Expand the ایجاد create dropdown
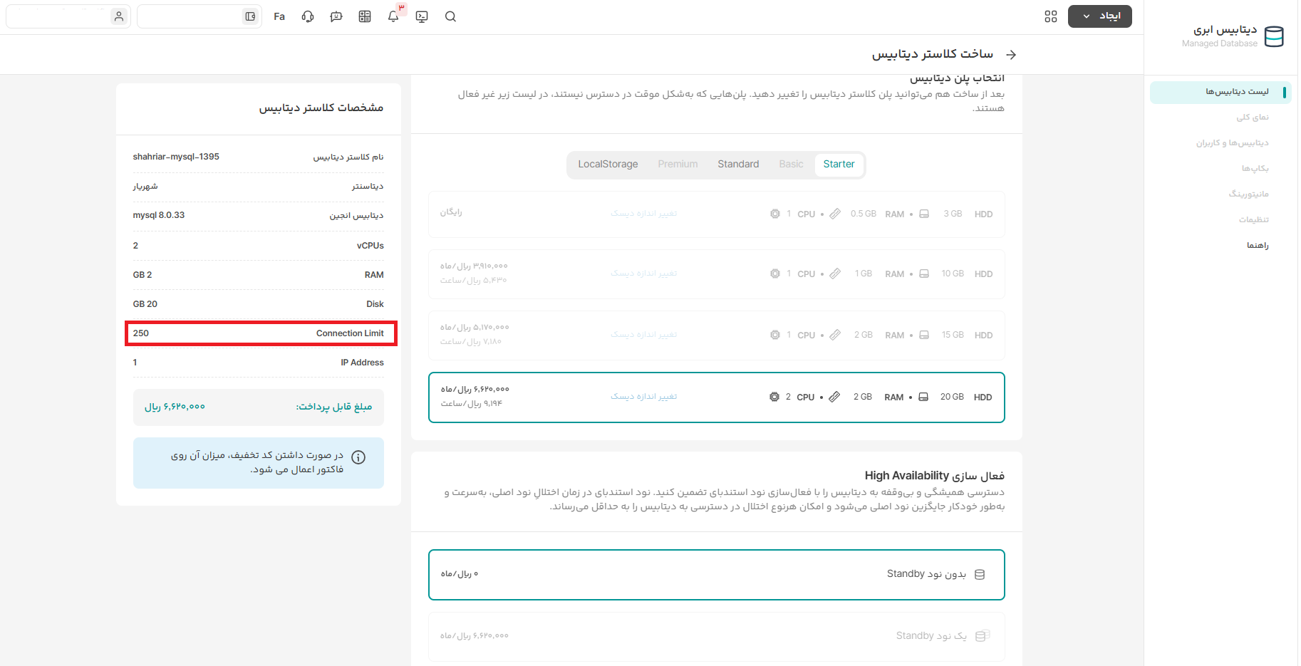1301x666 pixels. coord(1099,16)
